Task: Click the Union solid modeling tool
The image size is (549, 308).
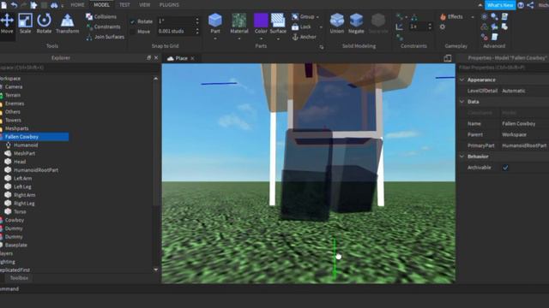Action: pos(337,23)
